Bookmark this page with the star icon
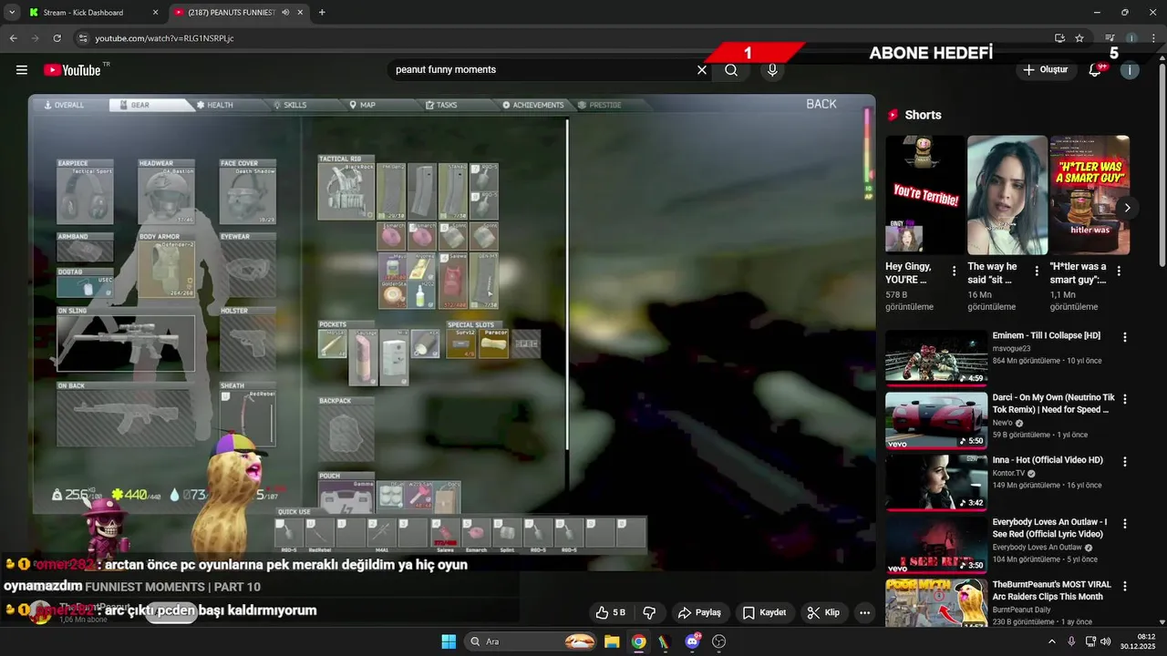Screen dimensions: 1167x656 click(x=1079, y=38)
